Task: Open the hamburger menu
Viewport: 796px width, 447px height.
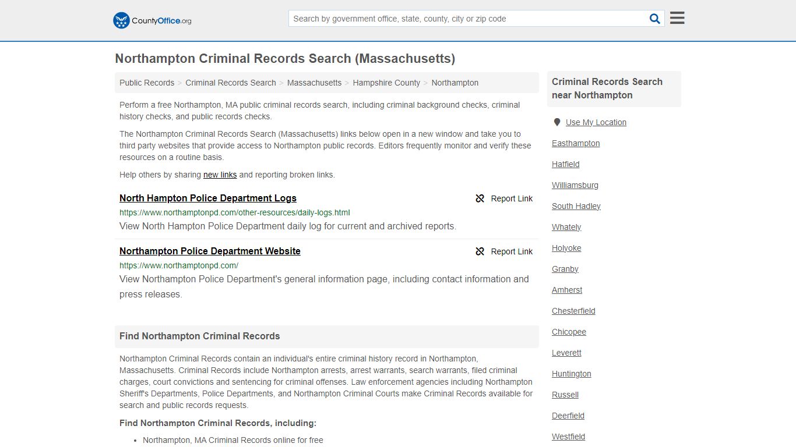Action: point(677,18)
